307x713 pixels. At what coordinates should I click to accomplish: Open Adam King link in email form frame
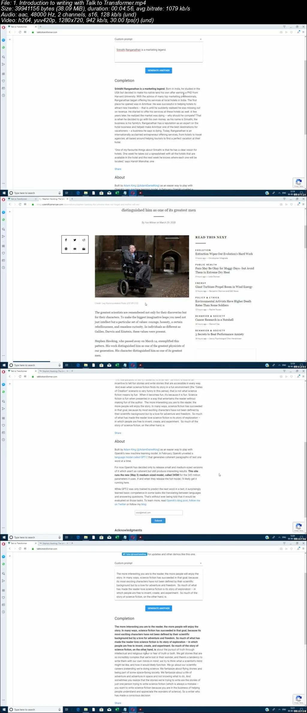tap(130, 449)
